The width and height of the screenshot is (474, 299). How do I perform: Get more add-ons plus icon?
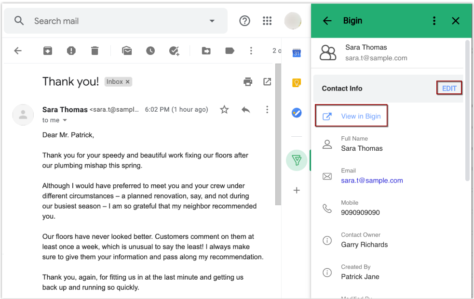click(297, 190)
